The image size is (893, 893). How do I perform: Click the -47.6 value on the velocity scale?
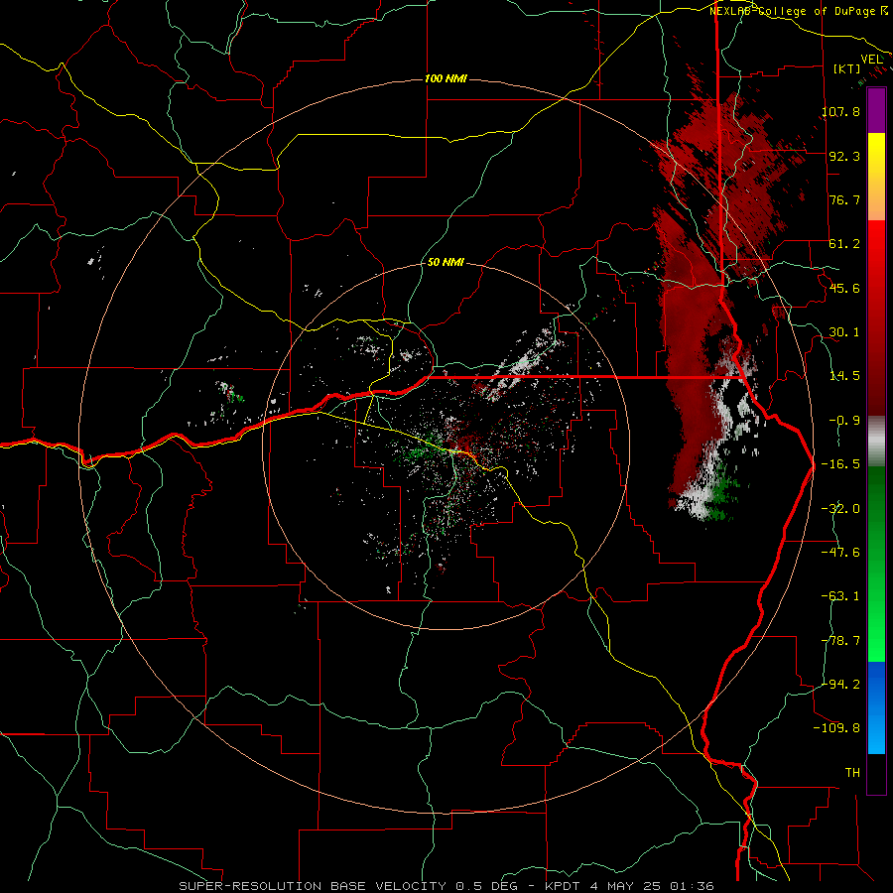841,553
